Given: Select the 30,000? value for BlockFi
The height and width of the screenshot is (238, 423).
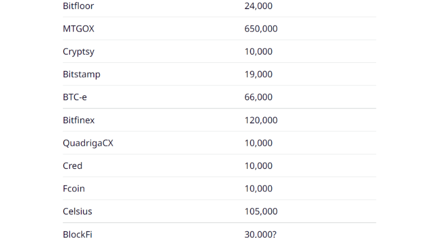Looking at the screenshot, I should (260, 234).
